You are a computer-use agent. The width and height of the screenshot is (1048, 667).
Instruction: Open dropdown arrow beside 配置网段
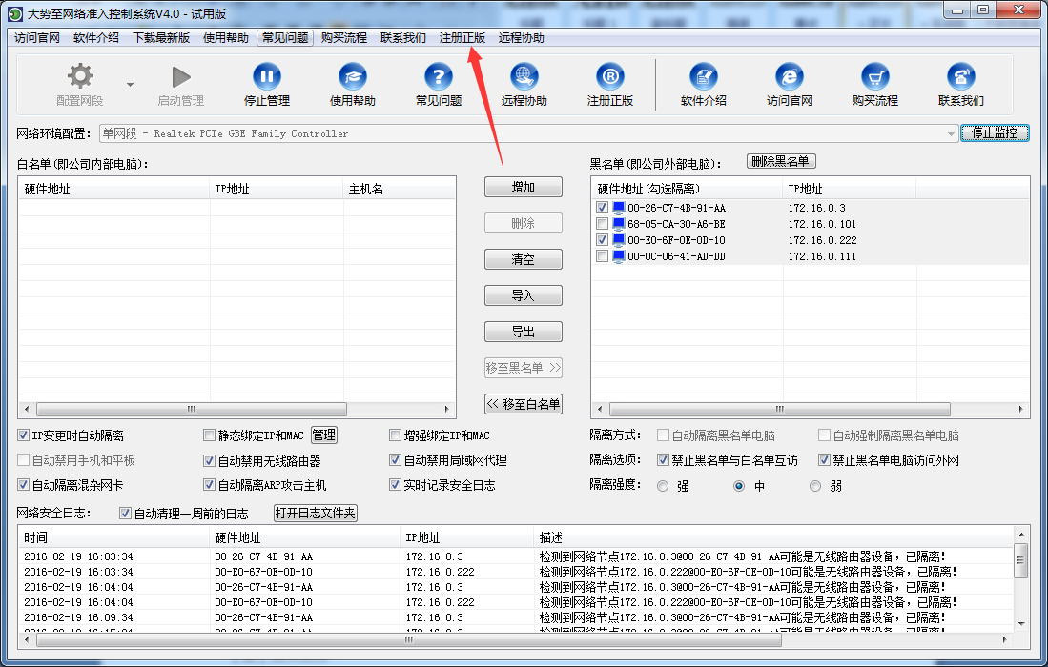130,83
